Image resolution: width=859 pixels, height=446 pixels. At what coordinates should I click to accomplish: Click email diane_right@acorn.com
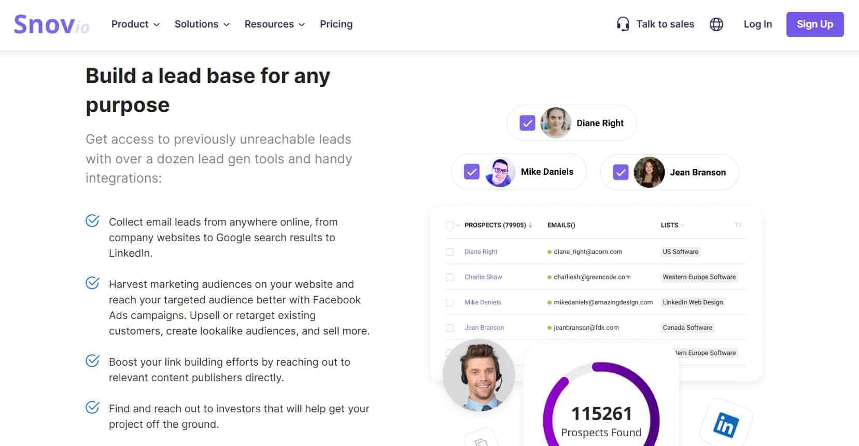[588, 252]
